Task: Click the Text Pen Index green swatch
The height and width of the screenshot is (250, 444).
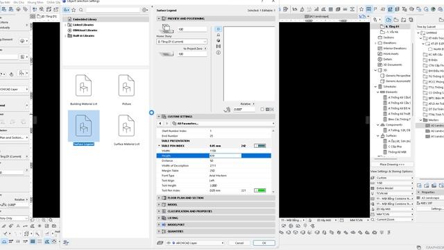Action: (x=260, y=190)
